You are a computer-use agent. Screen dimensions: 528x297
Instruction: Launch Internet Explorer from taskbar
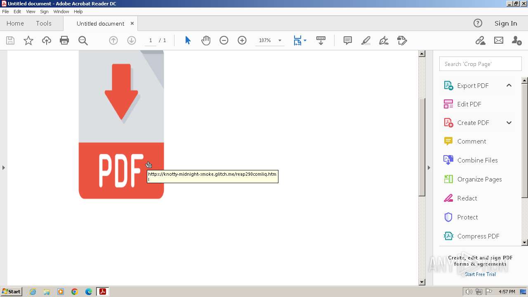tap(33, 292)
